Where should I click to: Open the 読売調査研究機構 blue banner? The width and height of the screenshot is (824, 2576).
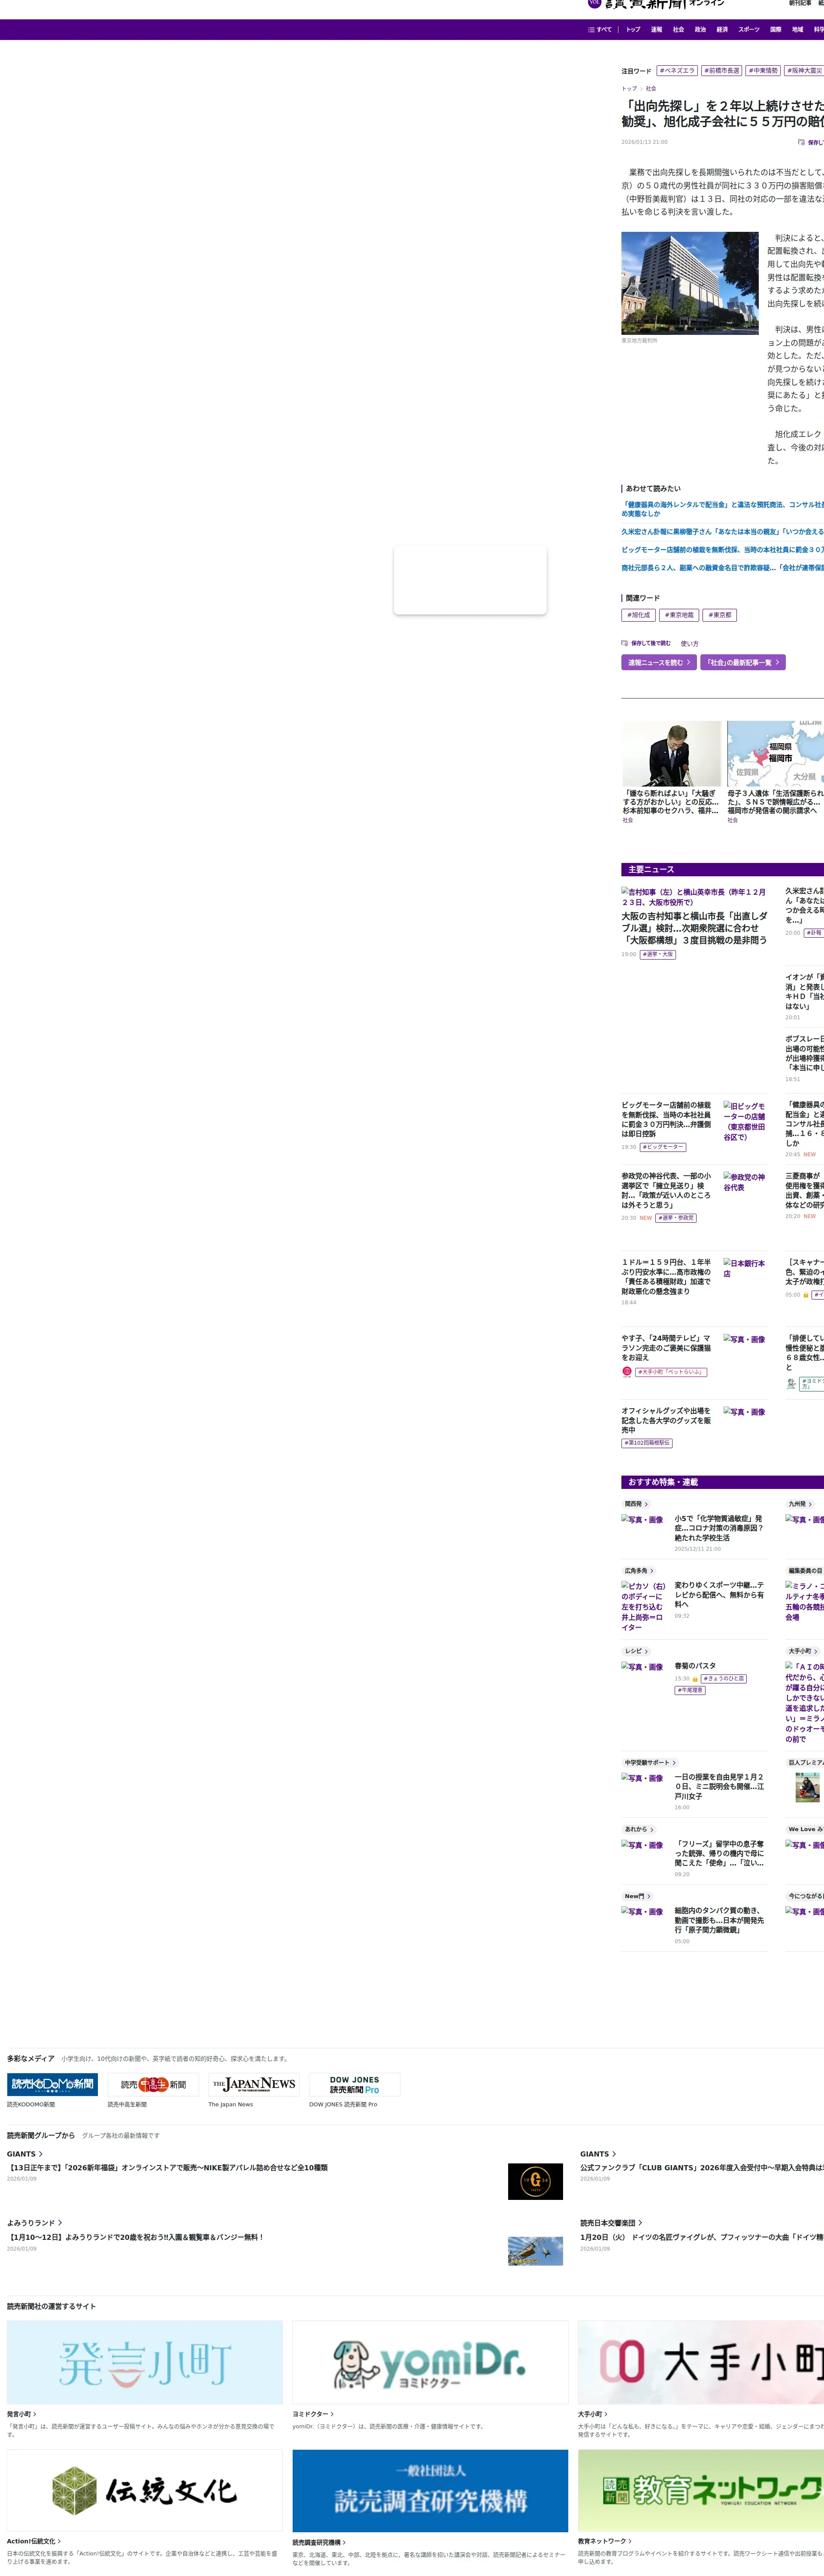[430, 2490]
